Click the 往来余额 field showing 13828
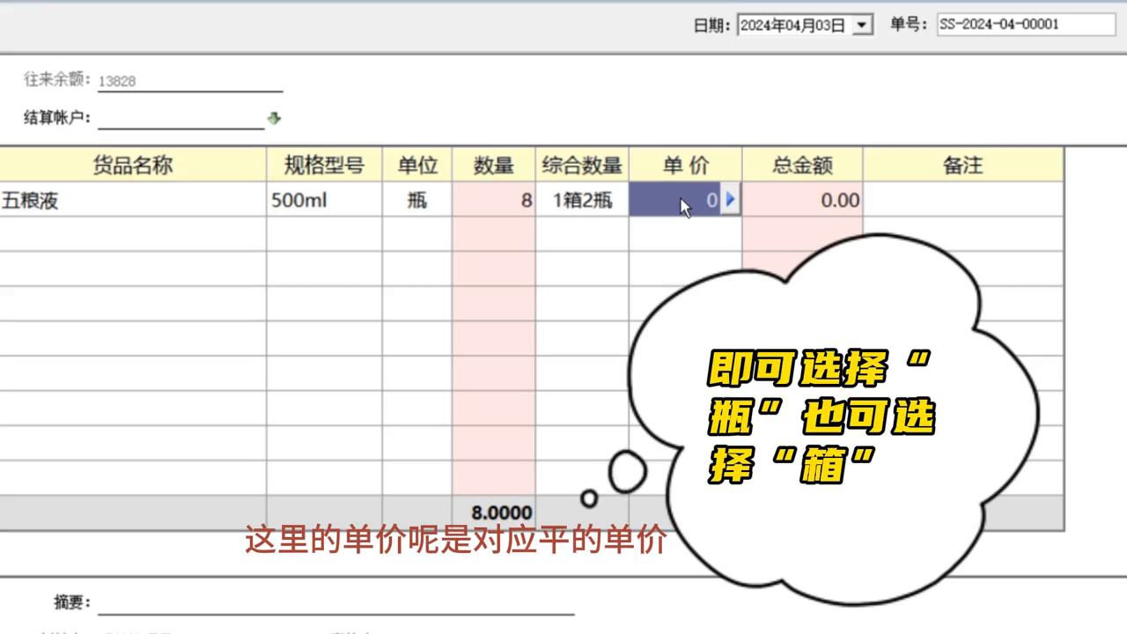The image size is (1127, 634). pyautogui.click(x=190, y=81)
